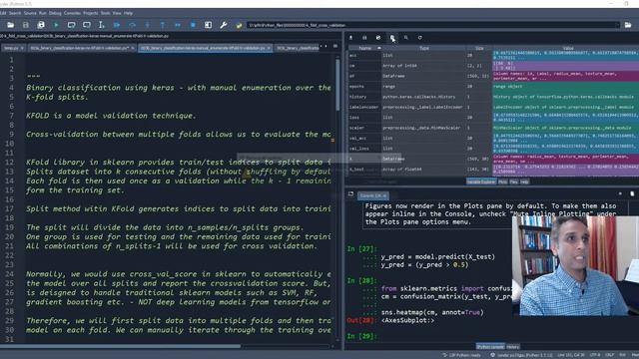The image size is (639, 359).
Task: Open file using the folder toolbar icon
Action: [x=11, y=25]
